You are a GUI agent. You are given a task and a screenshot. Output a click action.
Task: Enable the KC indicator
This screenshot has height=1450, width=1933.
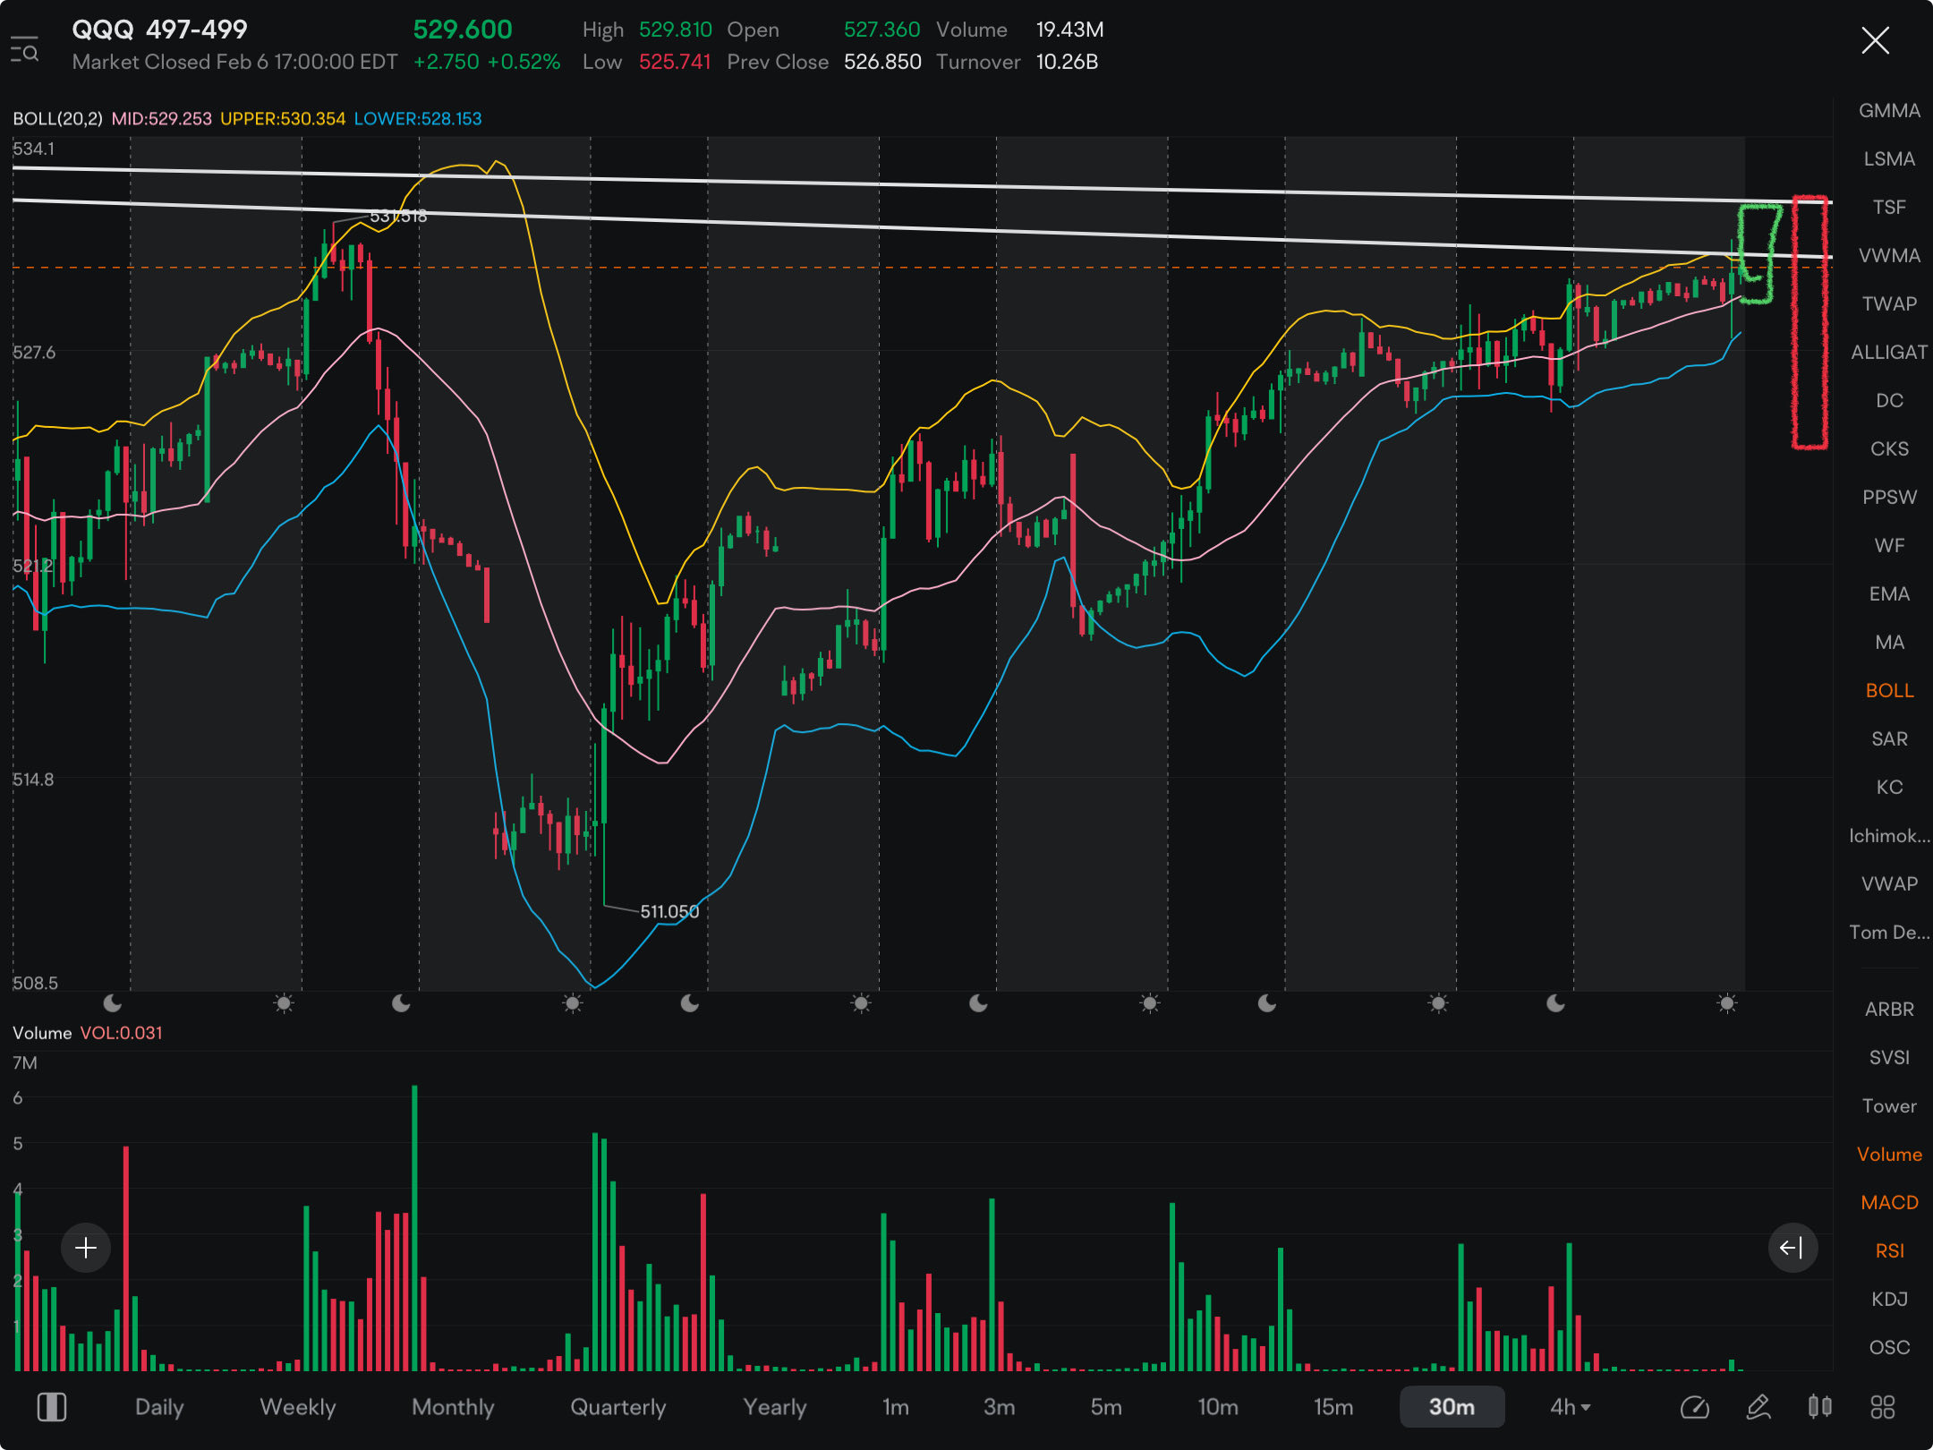tap(1889, 788)
